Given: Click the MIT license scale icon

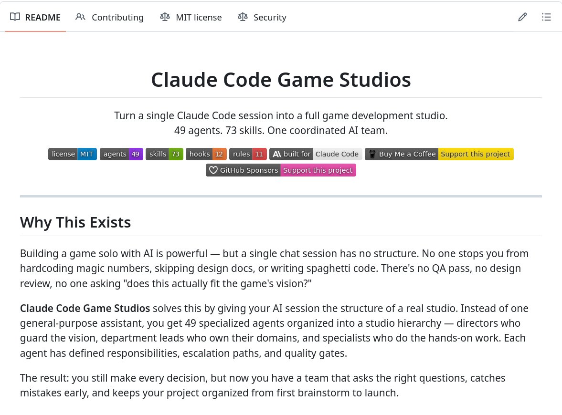Looking at the screenshot, I should (165, 17).
